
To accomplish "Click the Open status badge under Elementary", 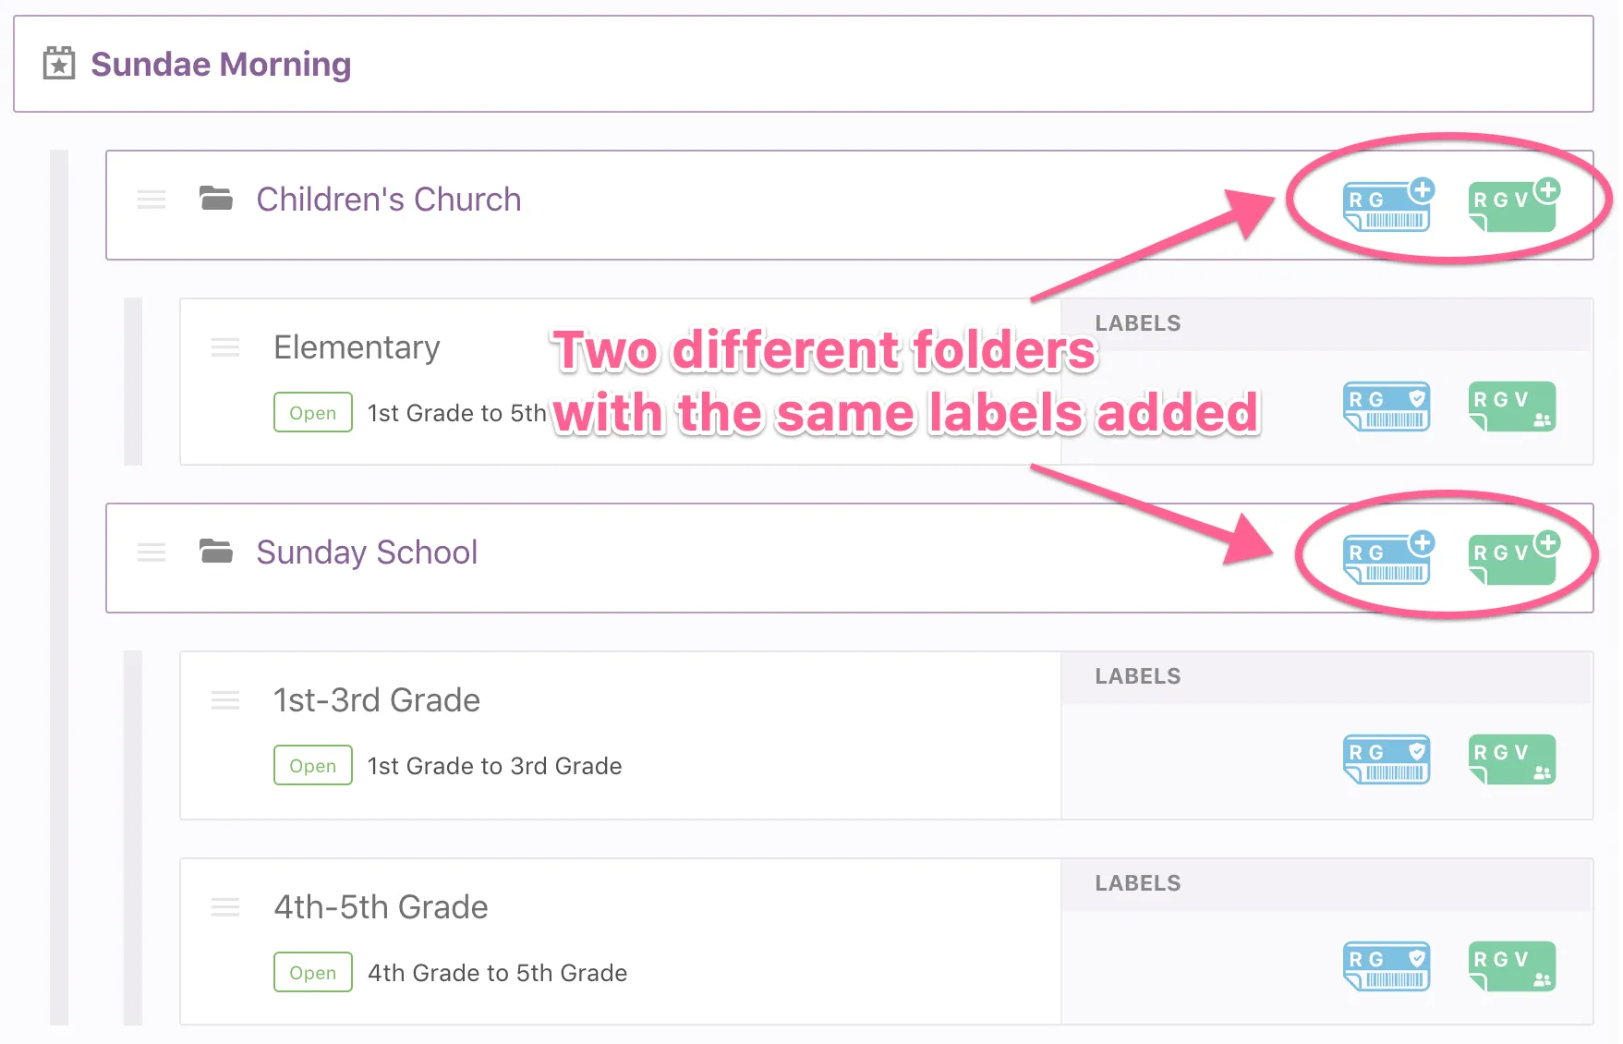I will [312, 413].
